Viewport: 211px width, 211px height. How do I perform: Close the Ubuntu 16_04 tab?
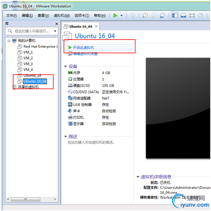(96, 26)
